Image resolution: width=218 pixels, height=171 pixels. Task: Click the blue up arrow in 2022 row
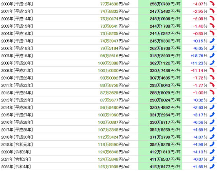point(212,166)
